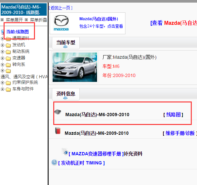Click the folder icon next to 约束保护系统

coord(8,83)
